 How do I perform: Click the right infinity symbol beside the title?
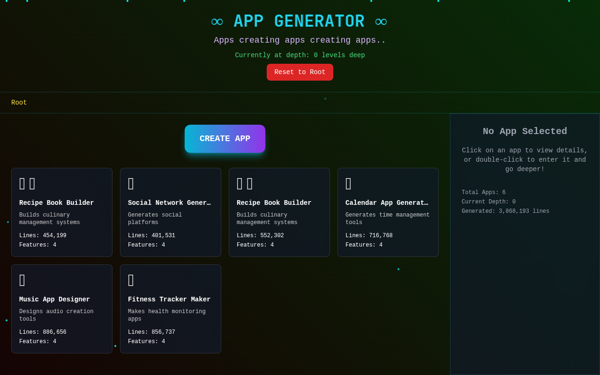coord(381,21)
